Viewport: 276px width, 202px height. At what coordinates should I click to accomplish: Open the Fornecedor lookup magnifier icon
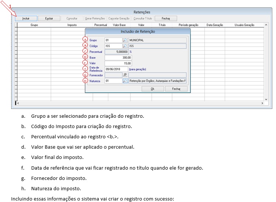click(125, 75)
